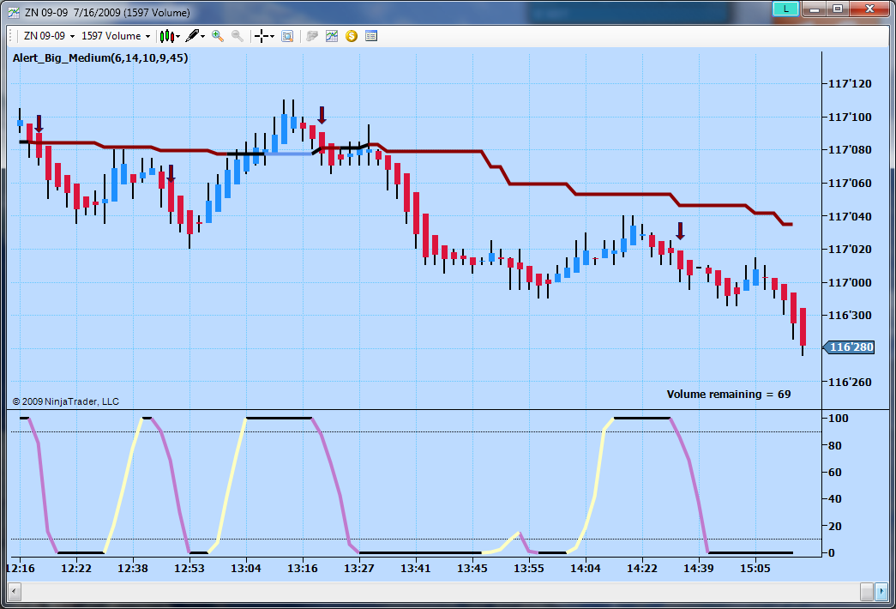
Task: Click the Volume remaining = 69 text
Action: point(729,394)
